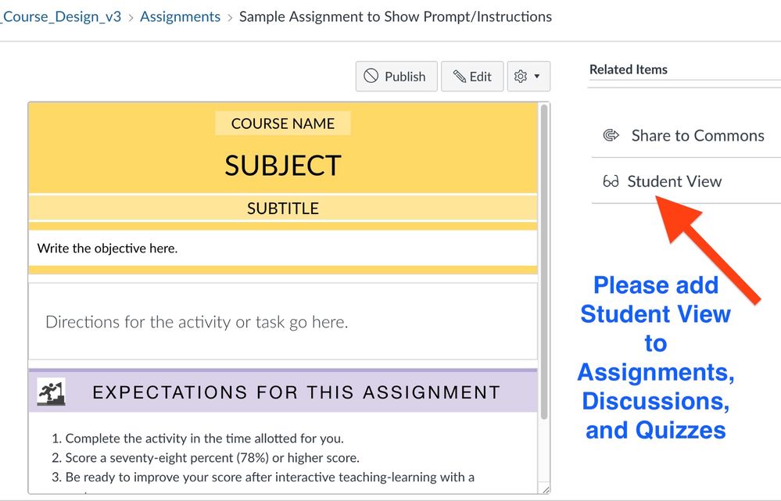Click the stair-climber icon in the Expectations header

click(x=52, y=392)
